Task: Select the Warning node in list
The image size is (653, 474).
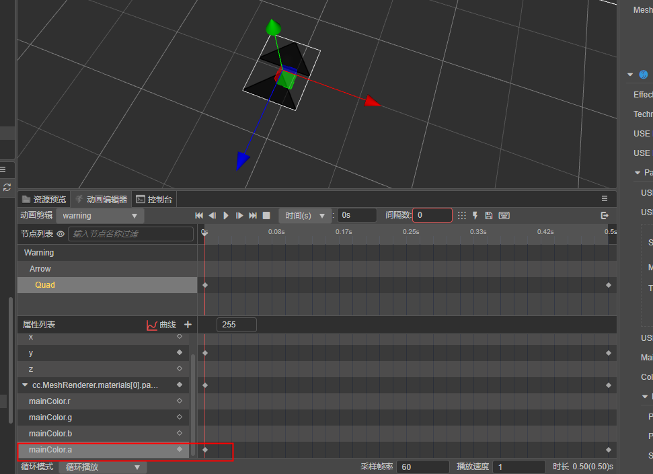Action: pos(108,253)
